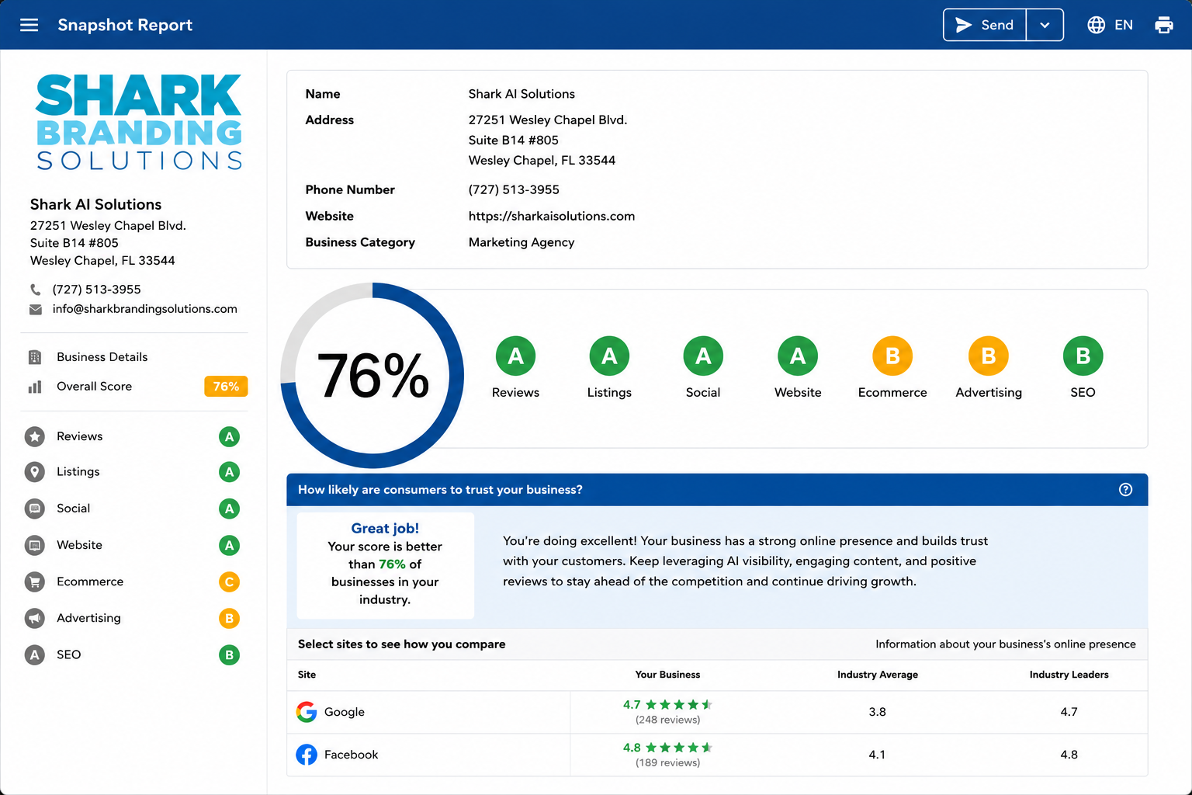
Task: Click the phone number (727) 513-3955 in details
Action: [514, 190]
